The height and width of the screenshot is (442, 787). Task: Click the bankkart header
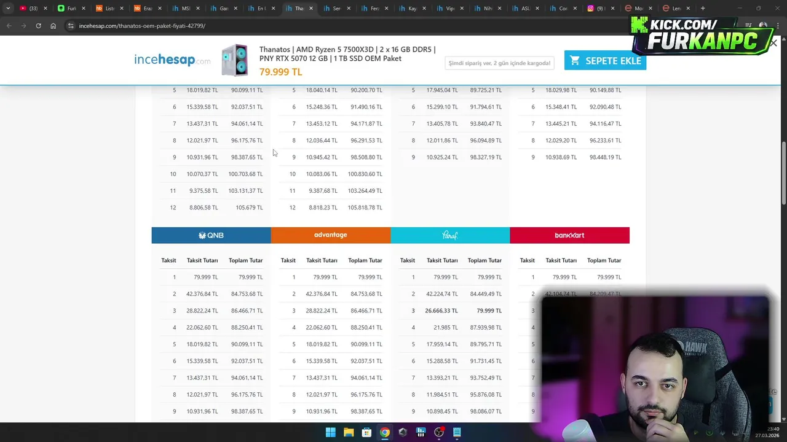569,235
